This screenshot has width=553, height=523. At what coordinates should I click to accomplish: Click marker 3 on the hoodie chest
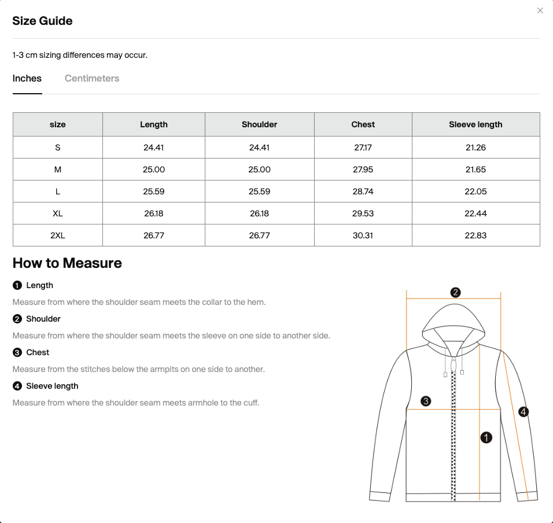click(x=426, y=401)
